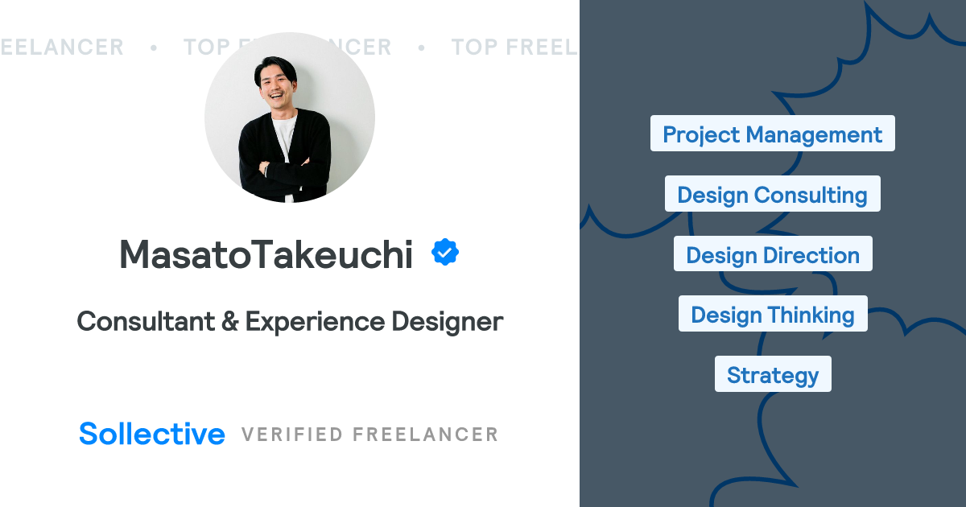
Task: Choose the Design Direction skill tag
Action: click(x=772, y=254)
